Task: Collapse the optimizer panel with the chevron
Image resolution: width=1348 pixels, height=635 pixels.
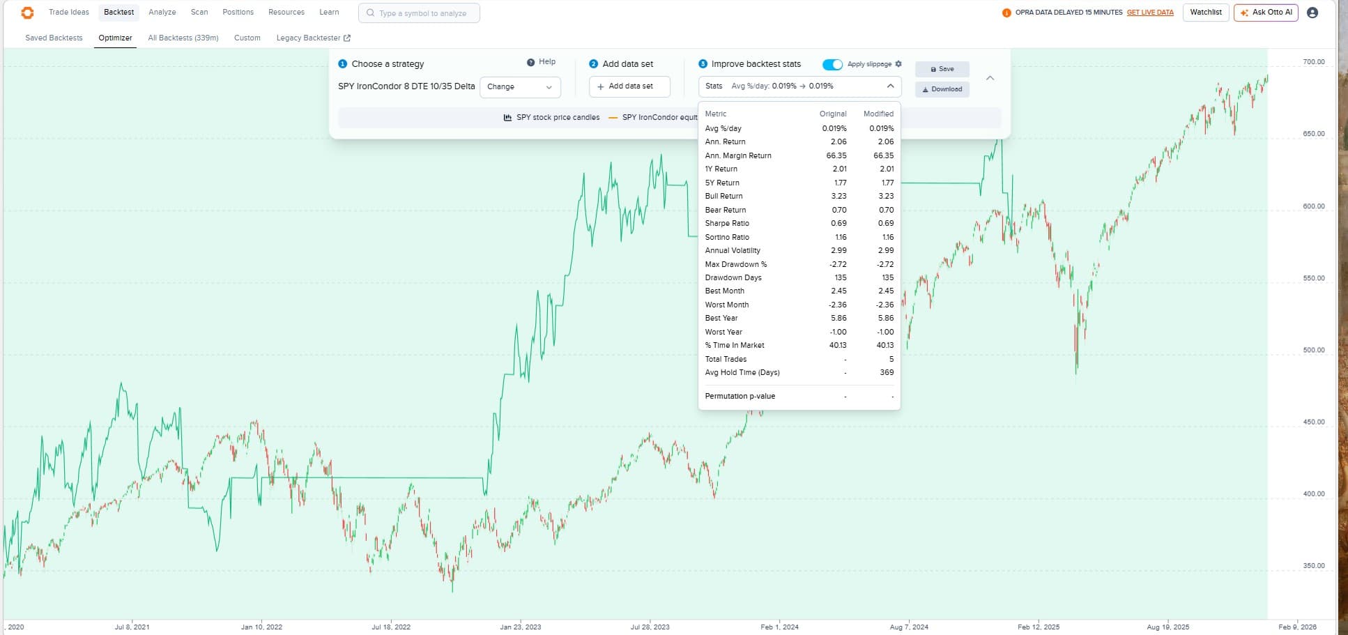Action: click(990, 78)
